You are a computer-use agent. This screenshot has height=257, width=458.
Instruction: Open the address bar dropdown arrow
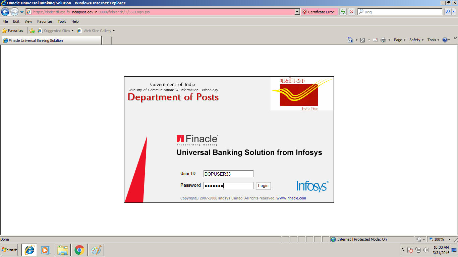296,12
